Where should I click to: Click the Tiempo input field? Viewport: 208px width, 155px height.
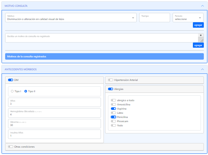(154, 18)
